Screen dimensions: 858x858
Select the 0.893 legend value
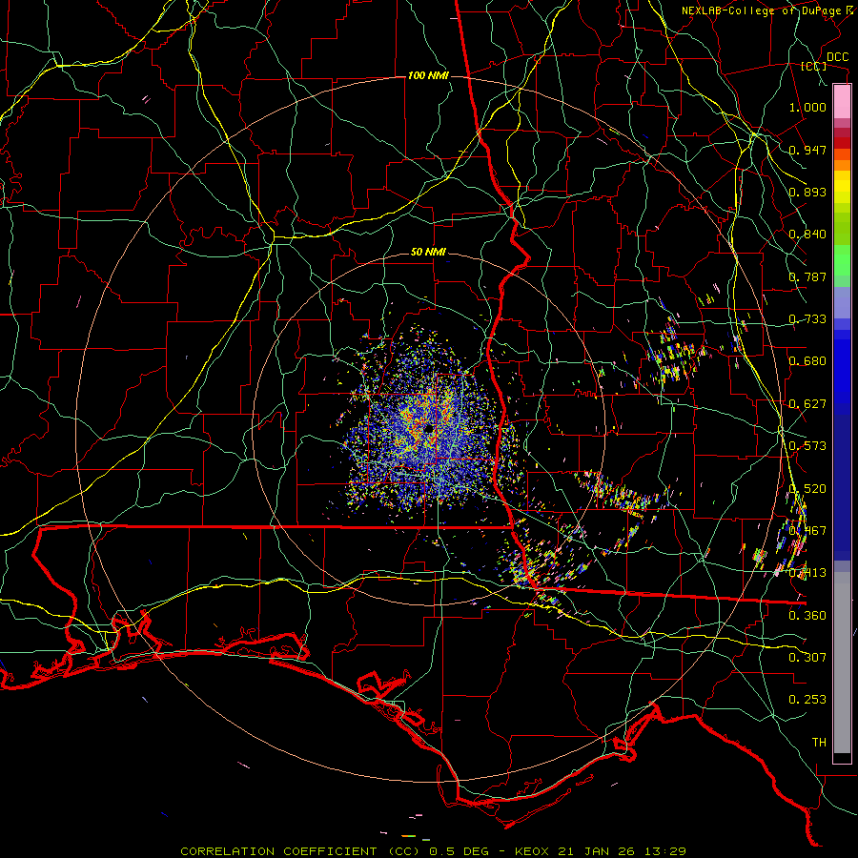click(x=807, y=192)
